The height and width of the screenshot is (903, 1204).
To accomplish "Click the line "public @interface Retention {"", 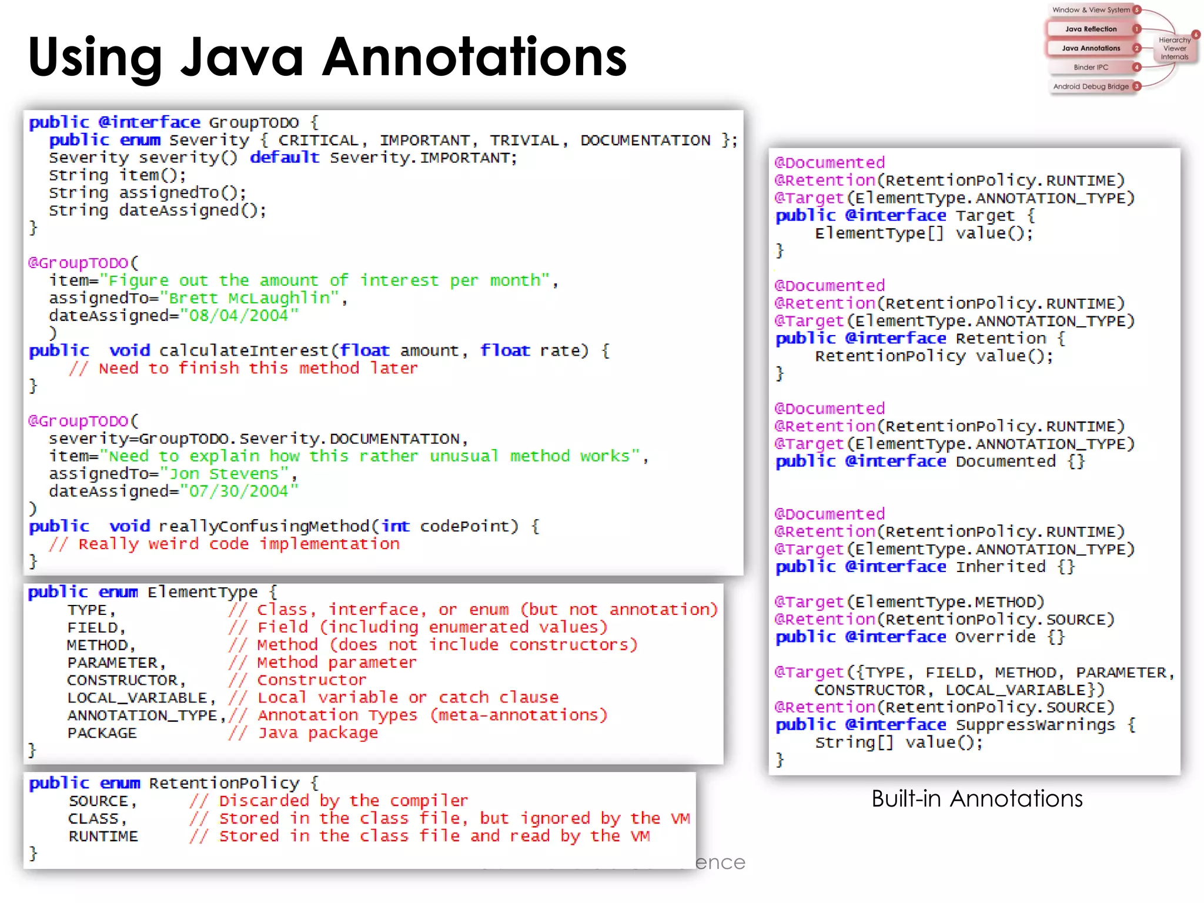I will [x=921, y=339].
